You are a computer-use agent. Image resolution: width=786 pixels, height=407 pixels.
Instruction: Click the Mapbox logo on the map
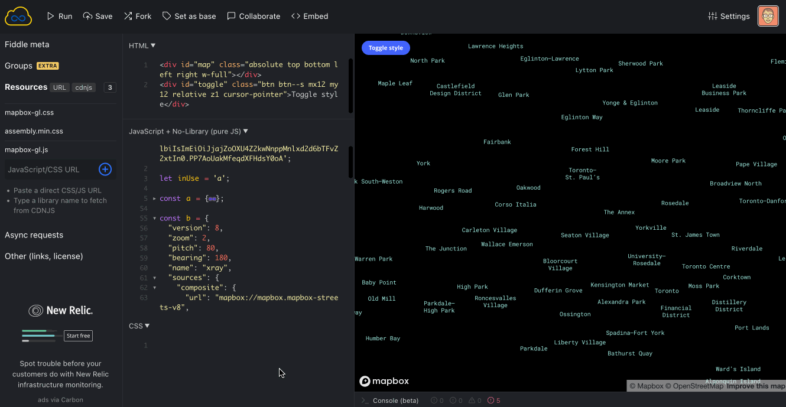[x=384, y=381]
